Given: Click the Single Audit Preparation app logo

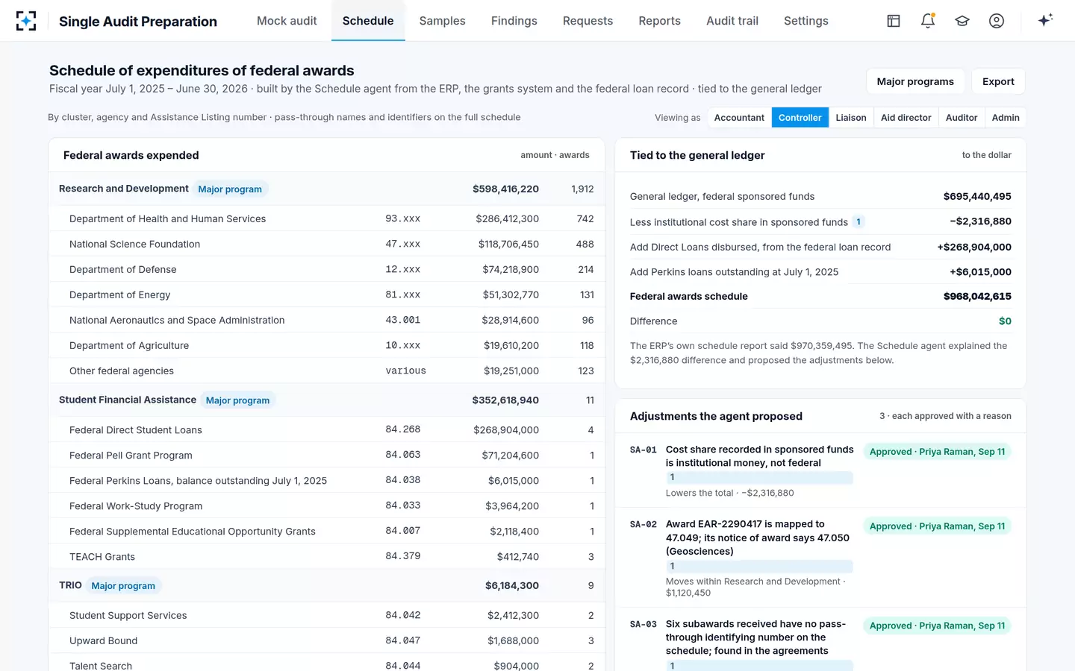Looking at the screenshot, I should coord(26,21).
